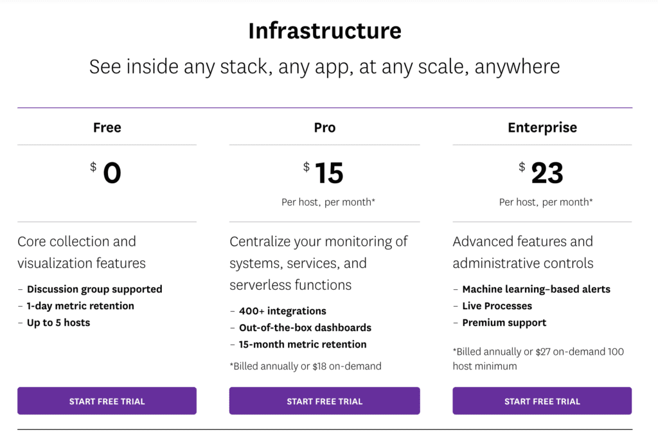This screenshot has height=448, width=658.
Task: Select the Free plan heading
Action: tap(107, 127)
